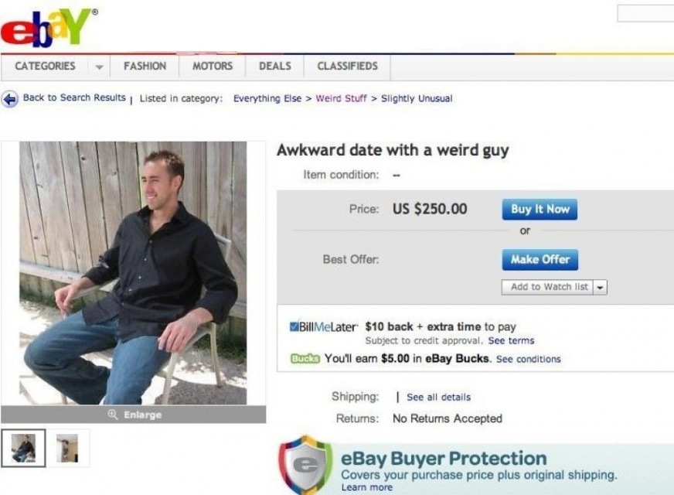Open the Weird Stuff category link
This screenshot has height=495, width=674.
(x=342, y=98)
